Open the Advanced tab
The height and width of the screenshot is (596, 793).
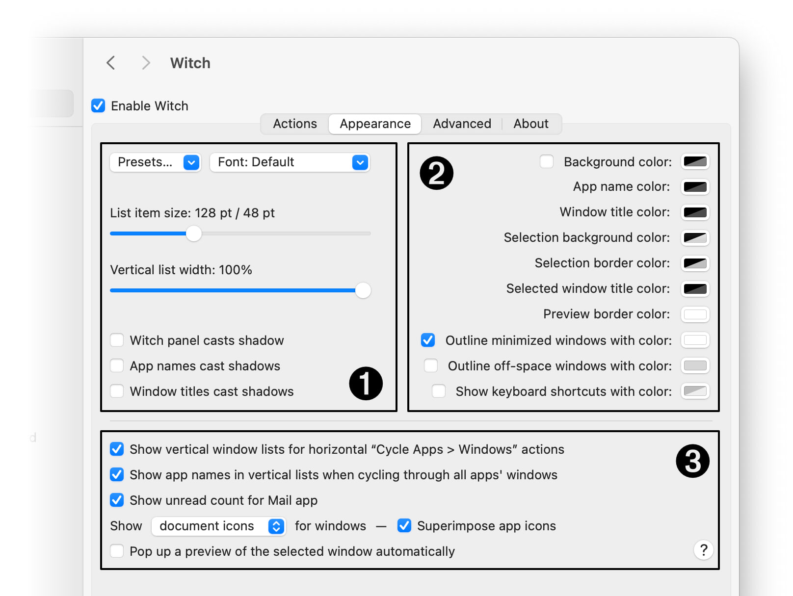click(462, 124)
